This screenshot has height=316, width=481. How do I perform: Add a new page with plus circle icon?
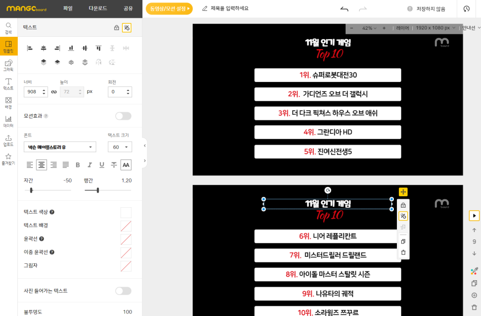pos(474,295)
